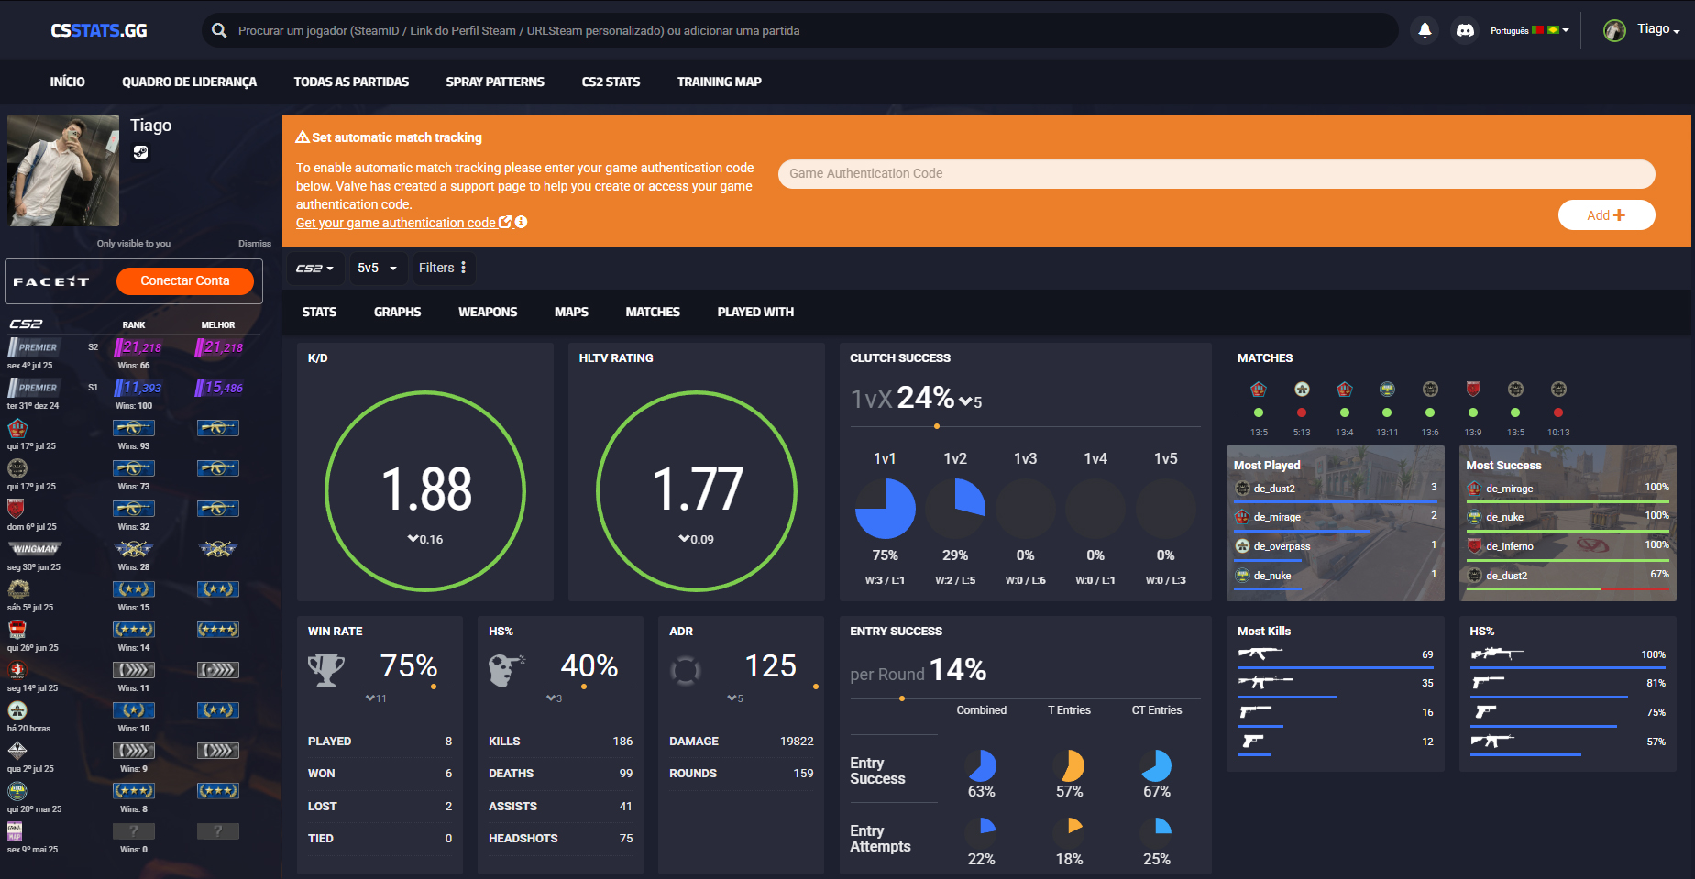Click the de_inferno map icon in Most Success
This screenshot has width=1695, height=879.
click(x=1474, y=545)
